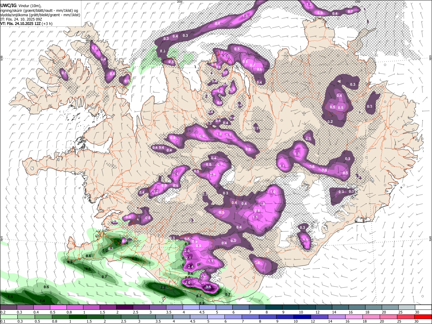The width and height of the screenshot is (432, 324).
Task: Select the 'IT: Fös. 24. 10. 2025 09Z' line
Action: [x=21, y=19]
